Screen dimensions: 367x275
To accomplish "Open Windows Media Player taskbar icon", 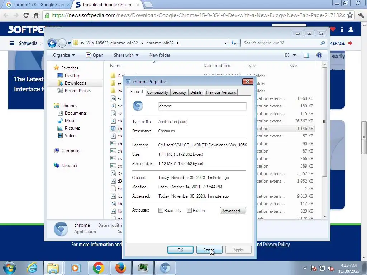I will (75, 268).
